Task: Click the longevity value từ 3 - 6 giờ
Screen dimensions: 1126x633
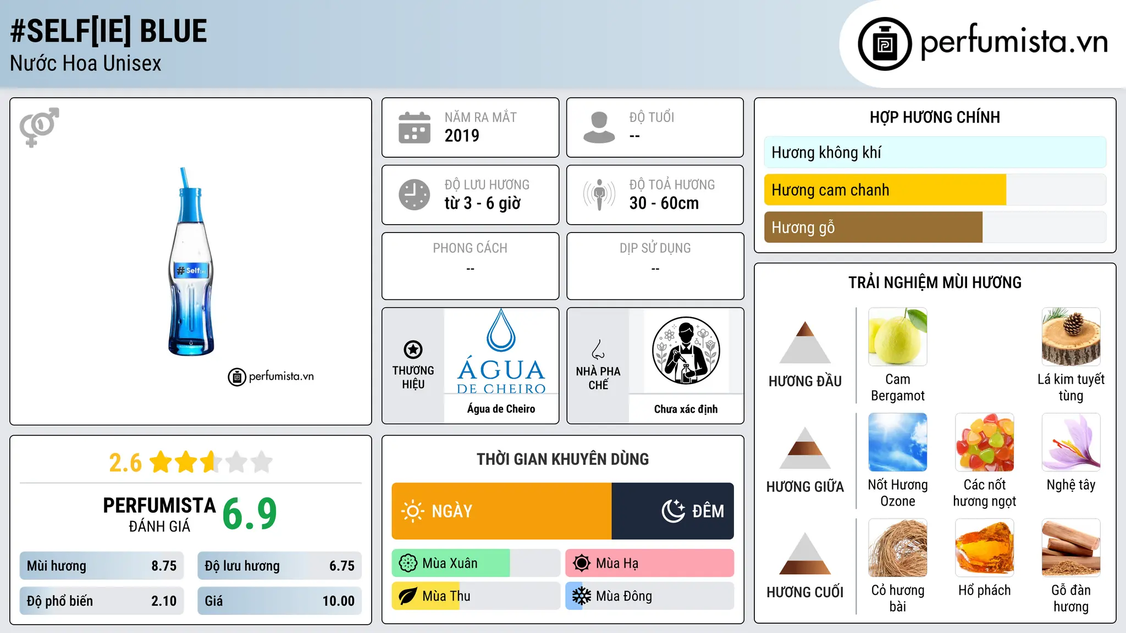Action: [x=483, y=203]
